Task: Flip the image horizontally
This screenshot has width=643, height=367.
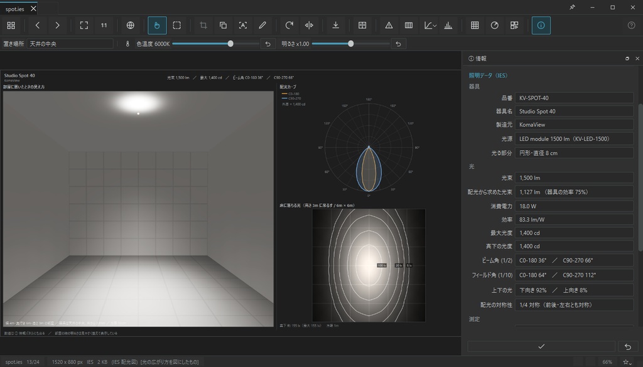Action: pyautogui.click(x=309, y=25)
